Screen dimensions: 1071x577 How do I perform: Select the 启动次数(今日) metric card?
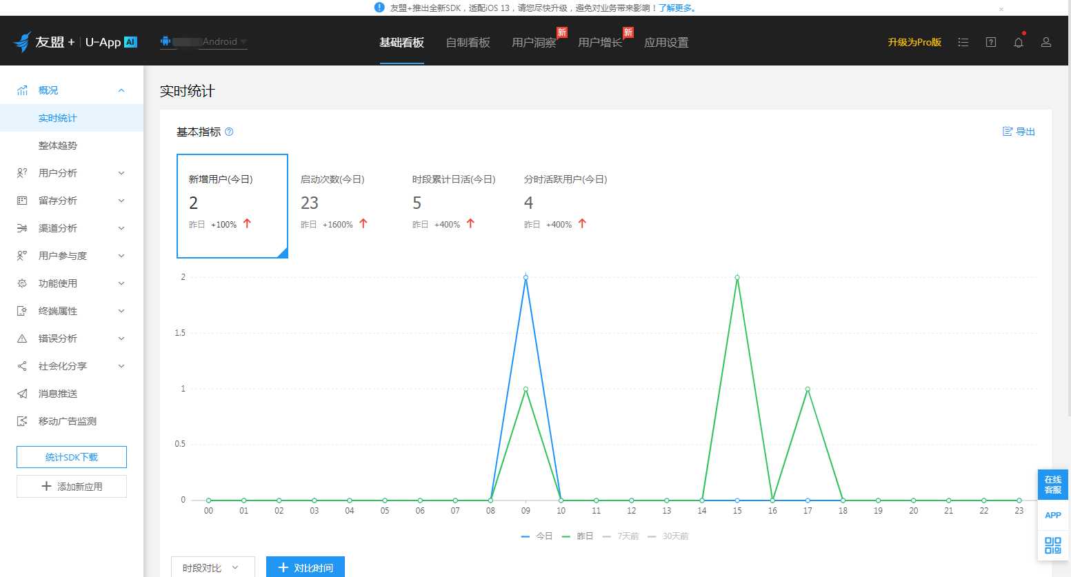coord(344,205)
